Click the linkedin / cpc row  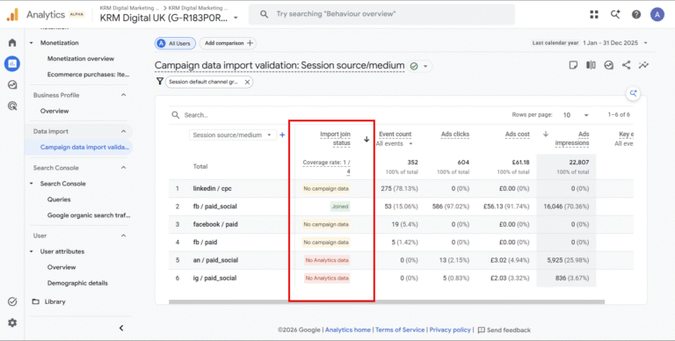click(401, 189)
